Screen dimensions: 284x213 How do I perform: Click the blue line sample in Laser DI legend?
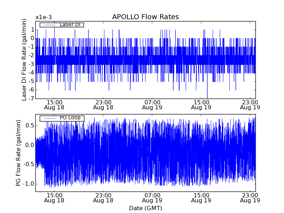[x=49, y=25]
